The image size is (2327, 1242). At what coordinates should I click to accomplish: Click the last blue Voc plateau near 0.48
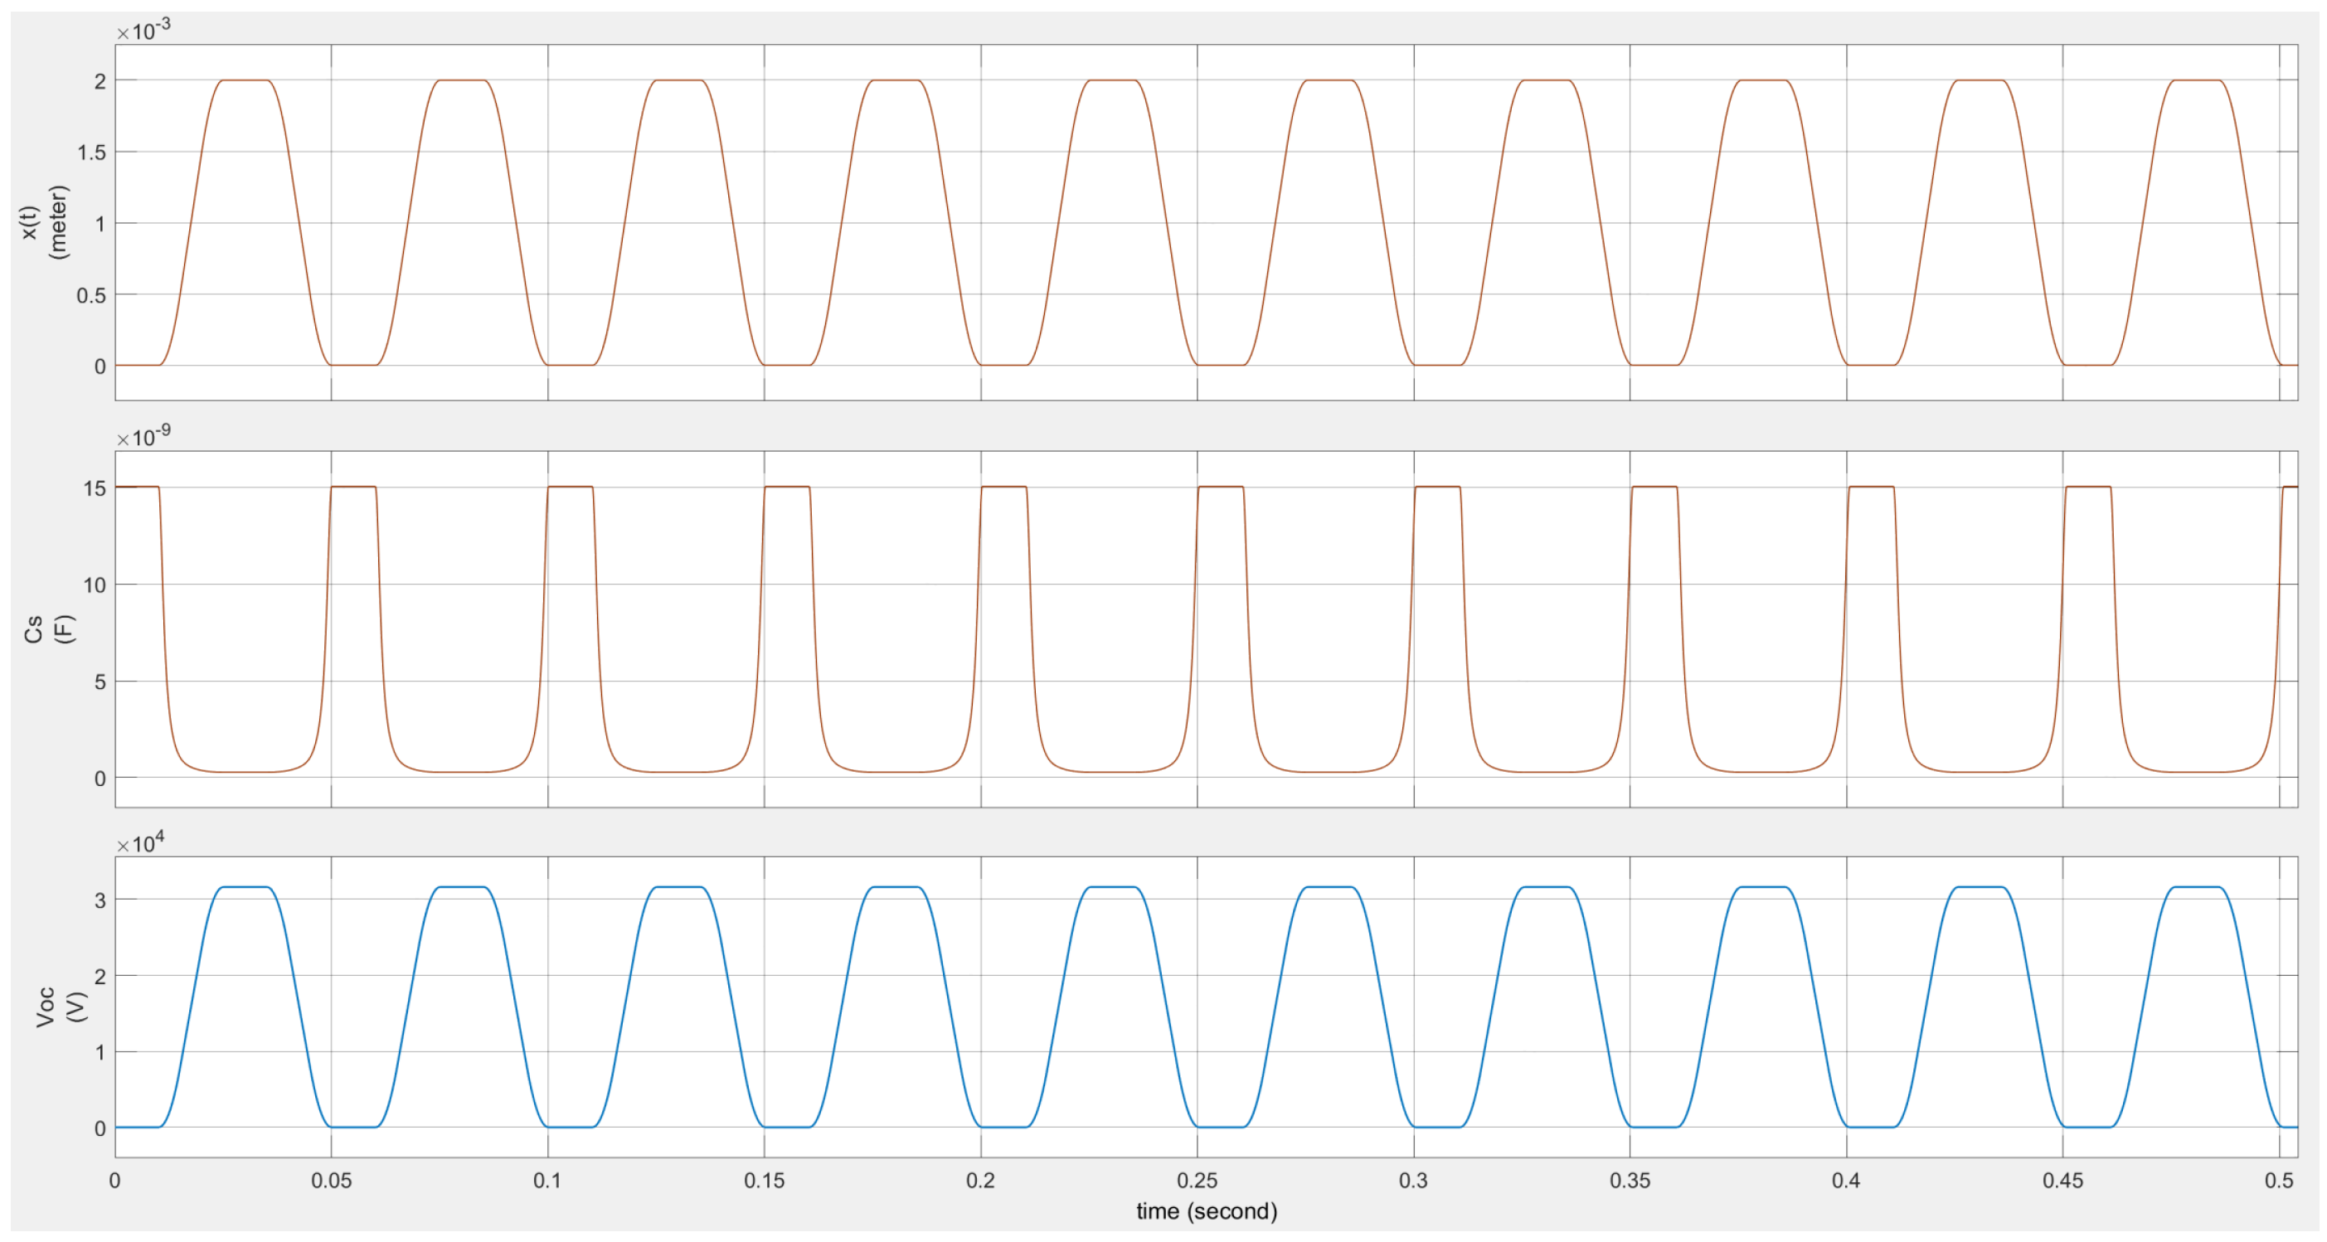[x=2195, y=887]
